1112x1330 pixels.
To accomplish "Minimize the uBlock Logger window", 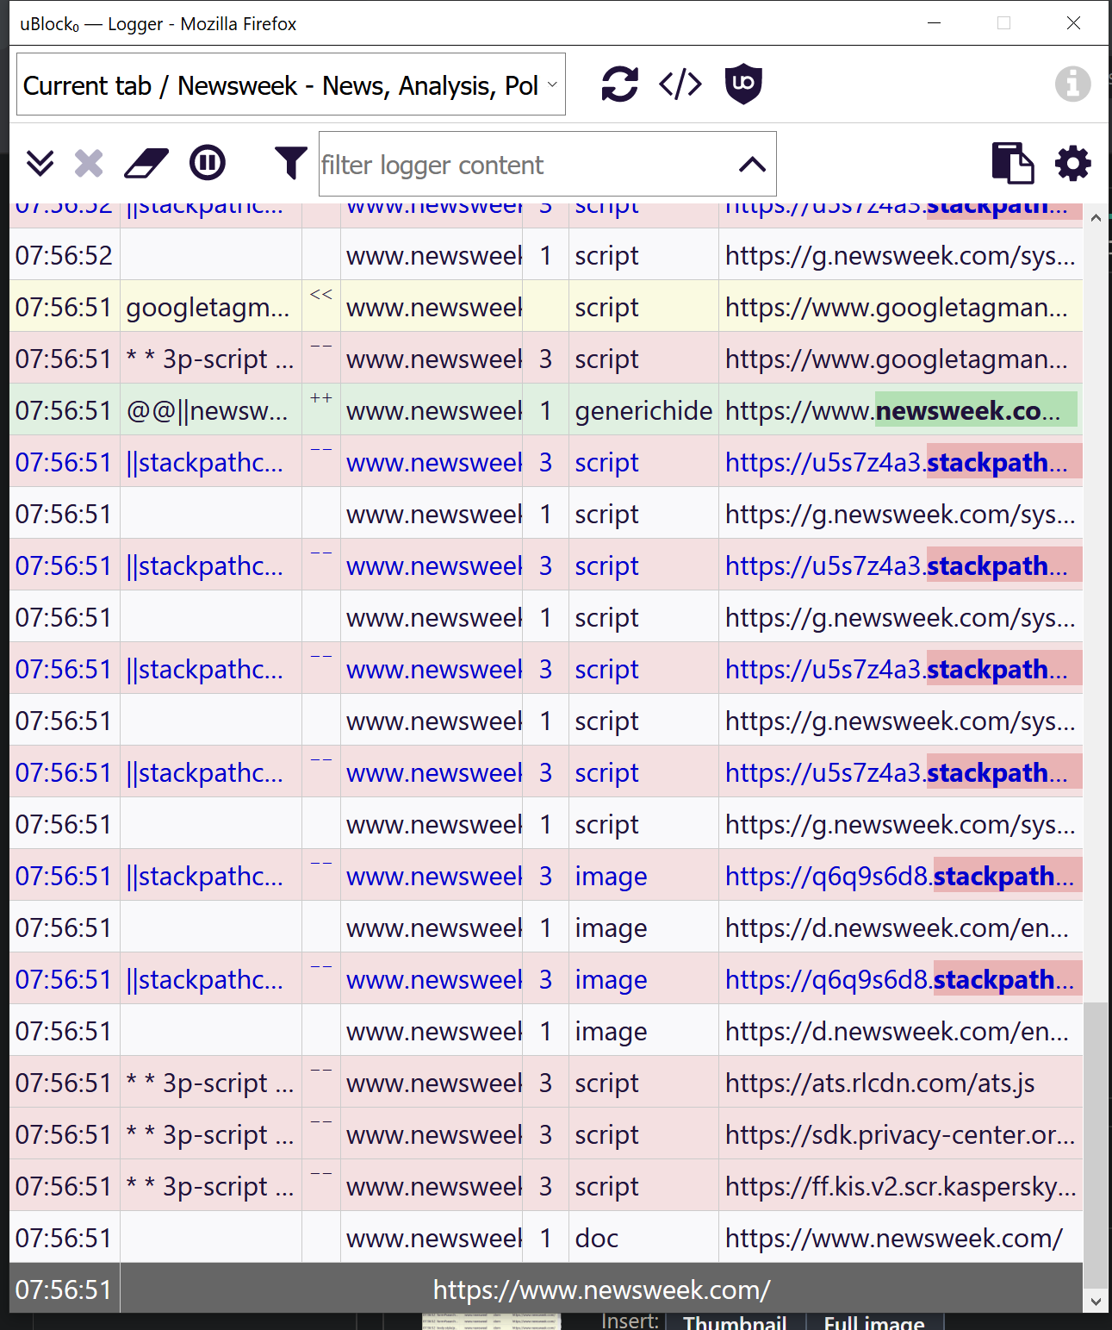I will (934, 23).
